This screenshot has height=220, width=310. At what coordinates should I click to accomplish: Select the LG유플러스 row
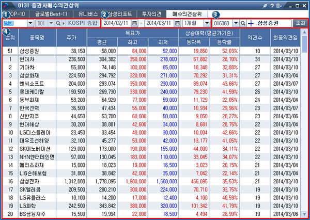[x=151, y=198]
